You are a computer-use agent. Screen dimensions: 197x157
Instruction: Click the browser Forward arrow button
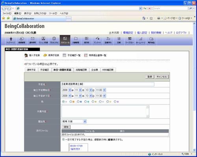pyautogui.click(x=9, y=9)
